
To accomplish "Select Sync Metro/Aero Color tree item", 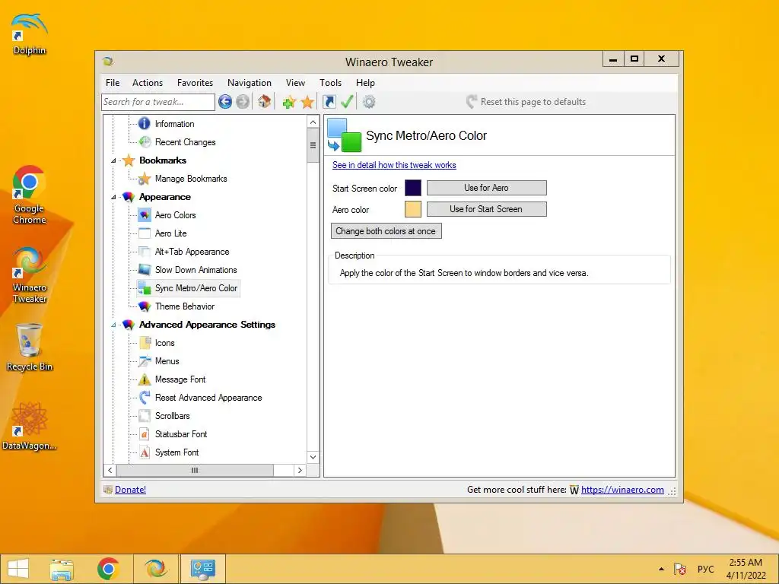I will click(189, 288).
